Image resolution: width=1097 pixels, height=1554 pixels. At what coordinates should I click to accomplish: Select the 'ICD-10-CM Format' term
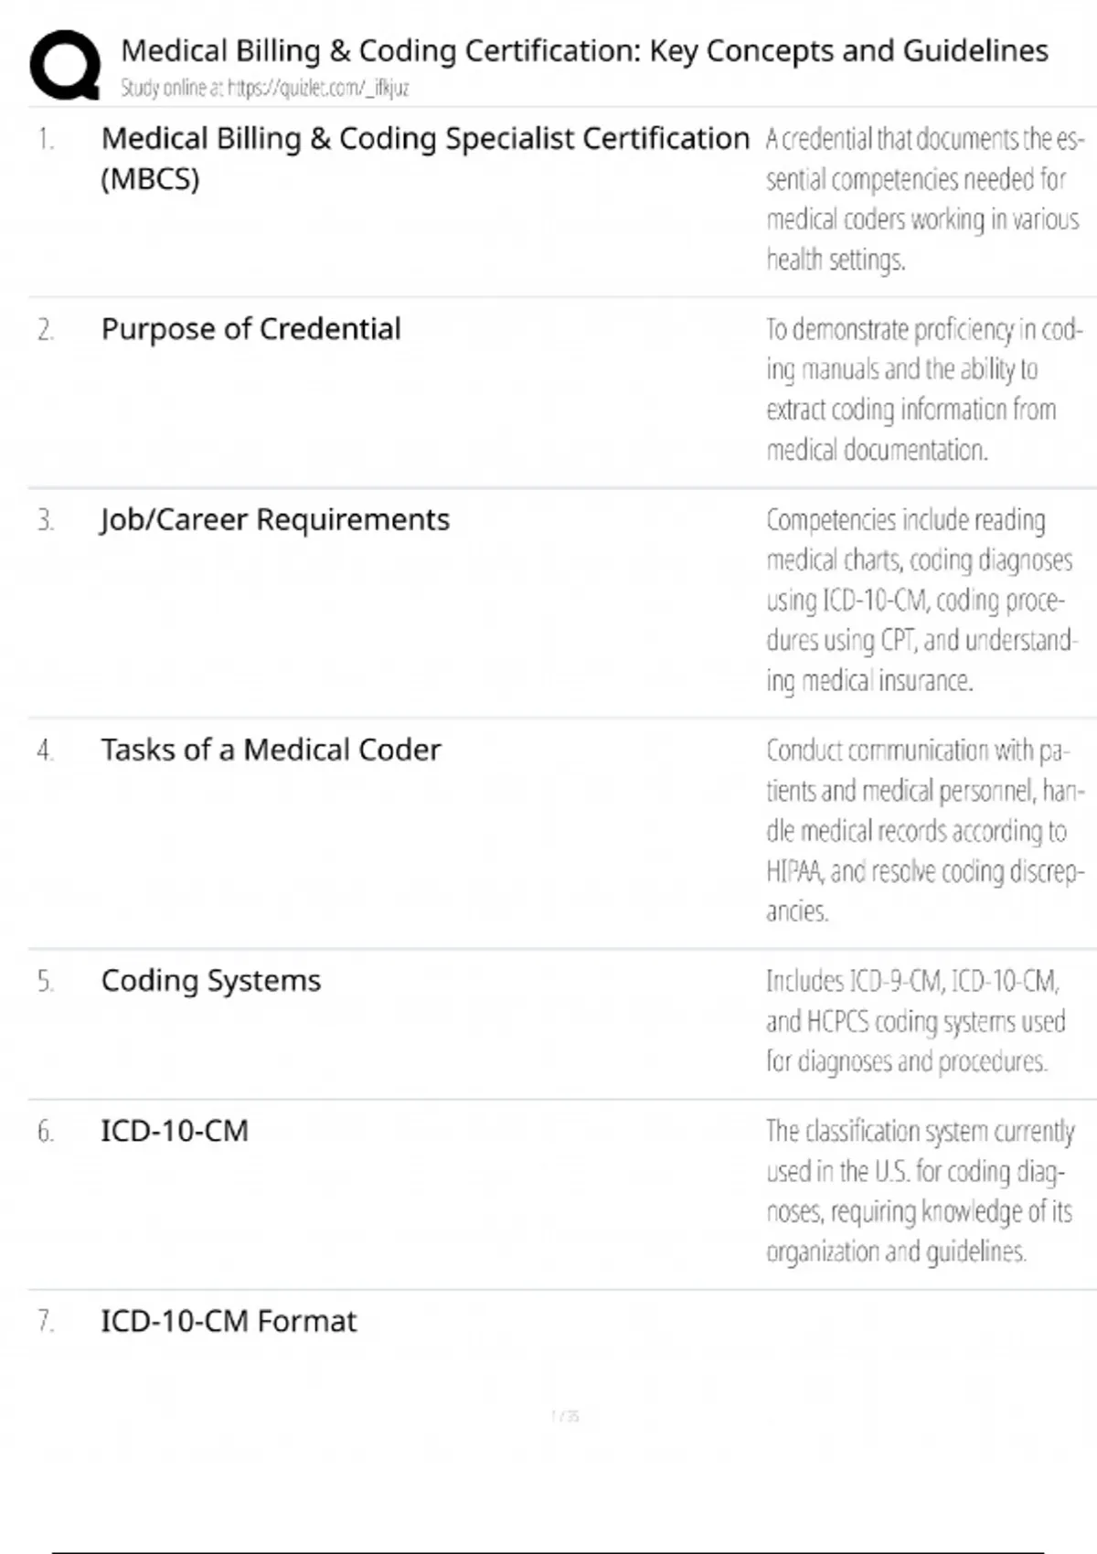(x=229, y=1321)
